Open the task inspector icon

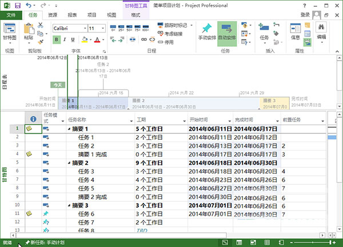(245, 25)
